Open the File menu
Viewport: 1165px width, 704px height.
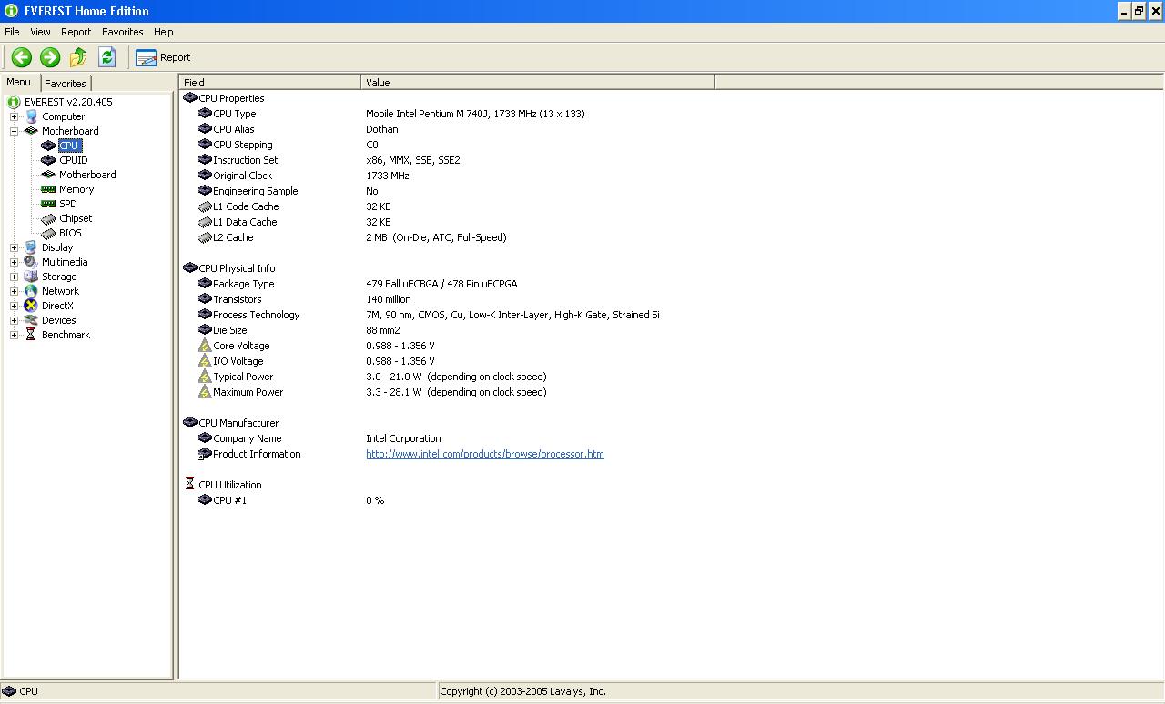coord(12,32)
